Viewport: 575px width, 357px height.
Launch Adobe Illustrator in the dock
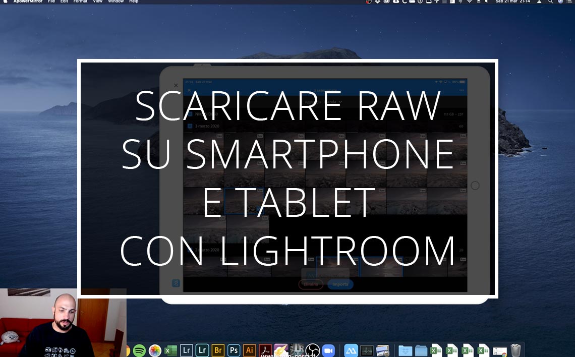point(249,350)
